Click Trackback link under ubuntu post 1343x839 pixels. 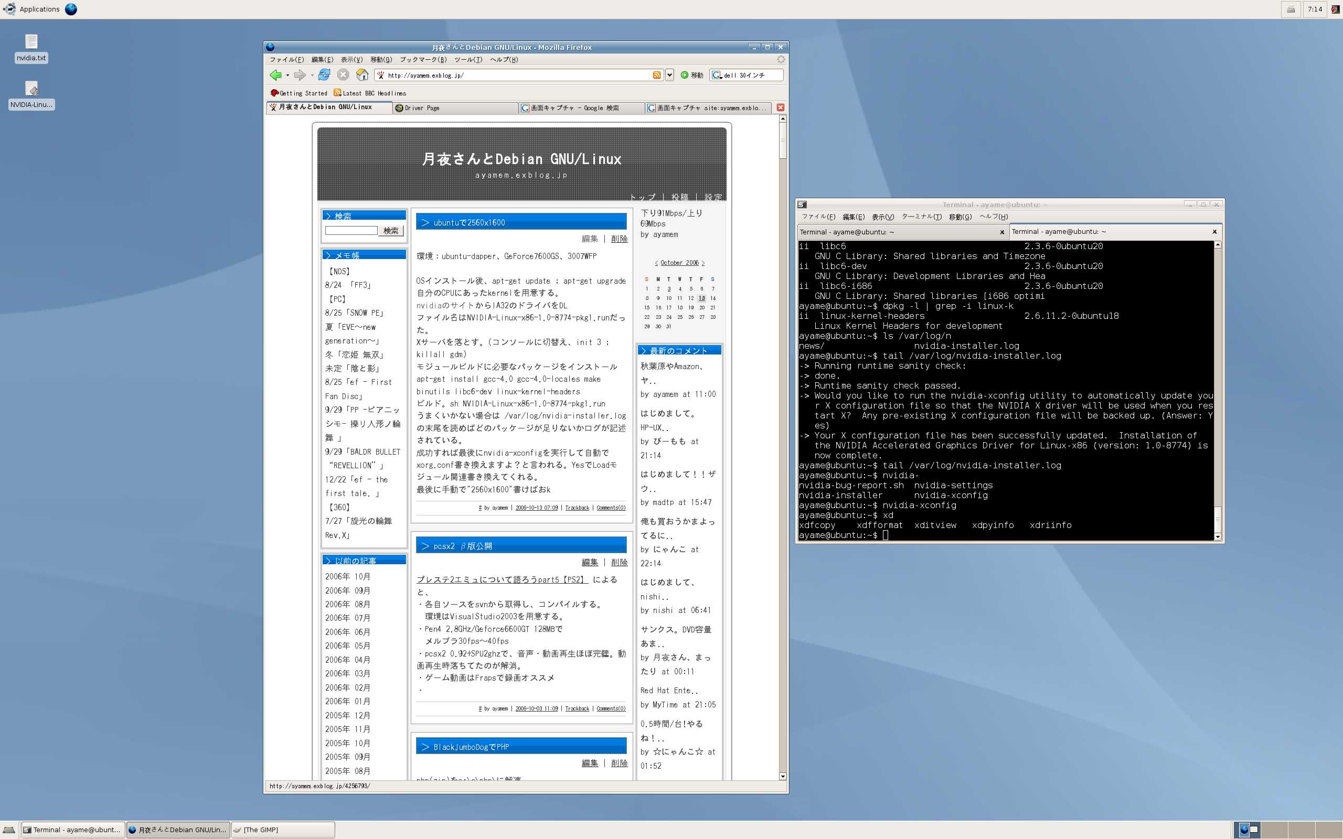577,508
